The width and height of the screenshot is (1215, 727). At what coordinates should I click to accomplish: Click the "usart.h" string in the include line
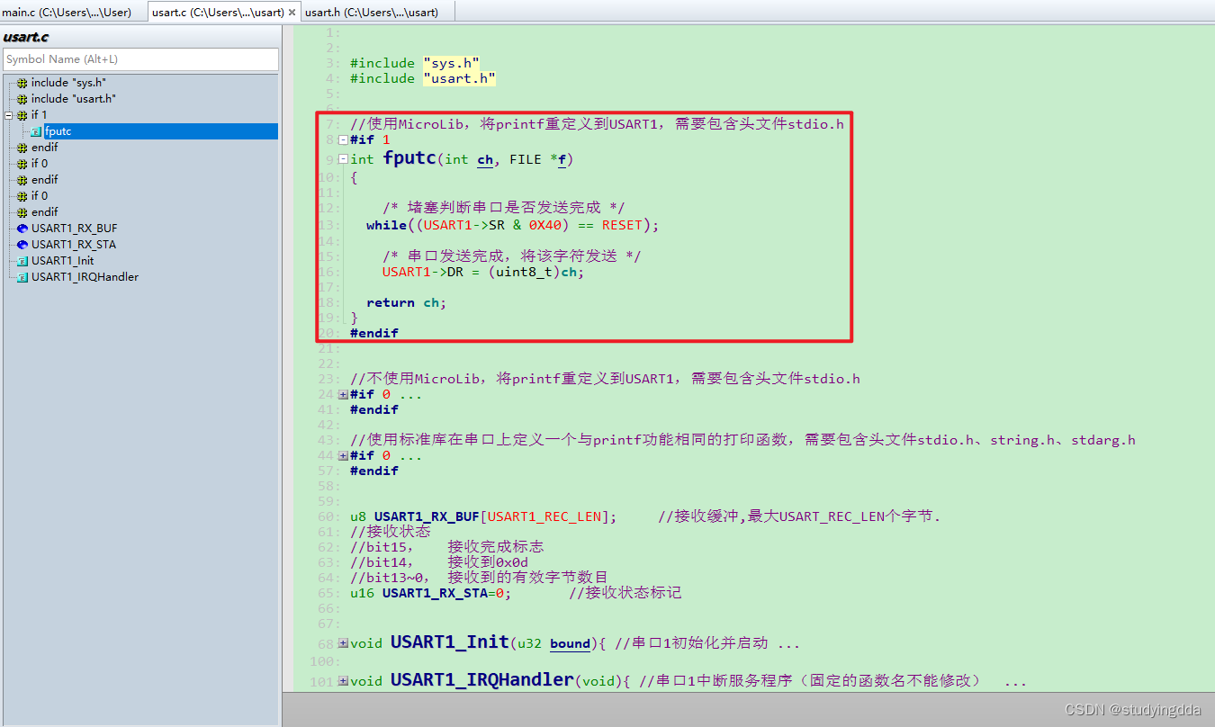(x=459, y=78)
